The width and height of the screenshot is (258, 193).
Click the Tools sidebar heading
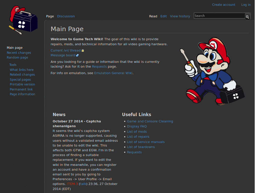[13, 65]
